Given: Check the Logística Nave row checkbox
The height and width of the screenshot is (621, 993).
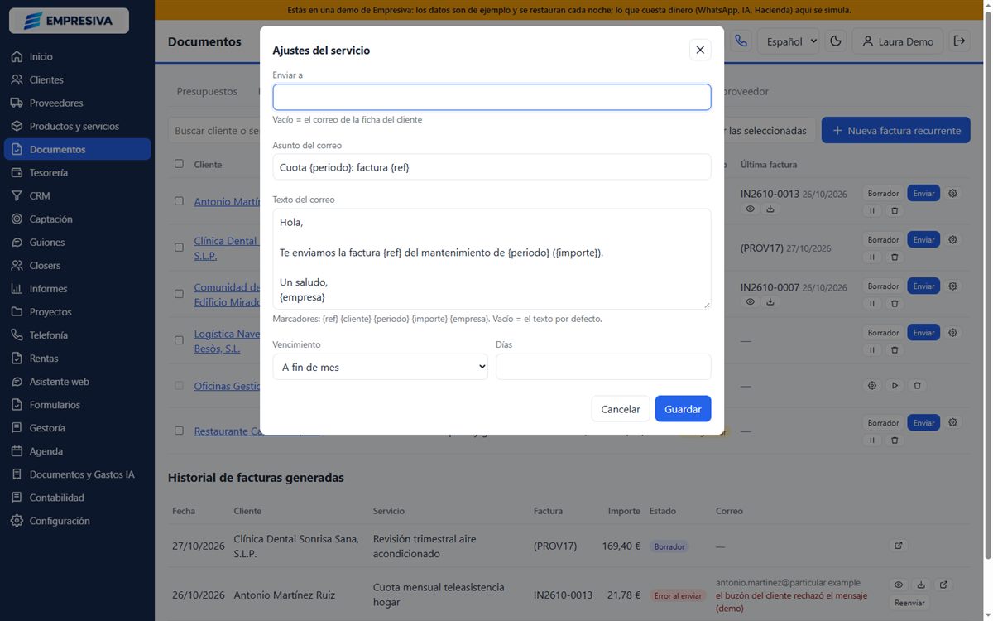Looking at the screenshot, I should 179,339.
